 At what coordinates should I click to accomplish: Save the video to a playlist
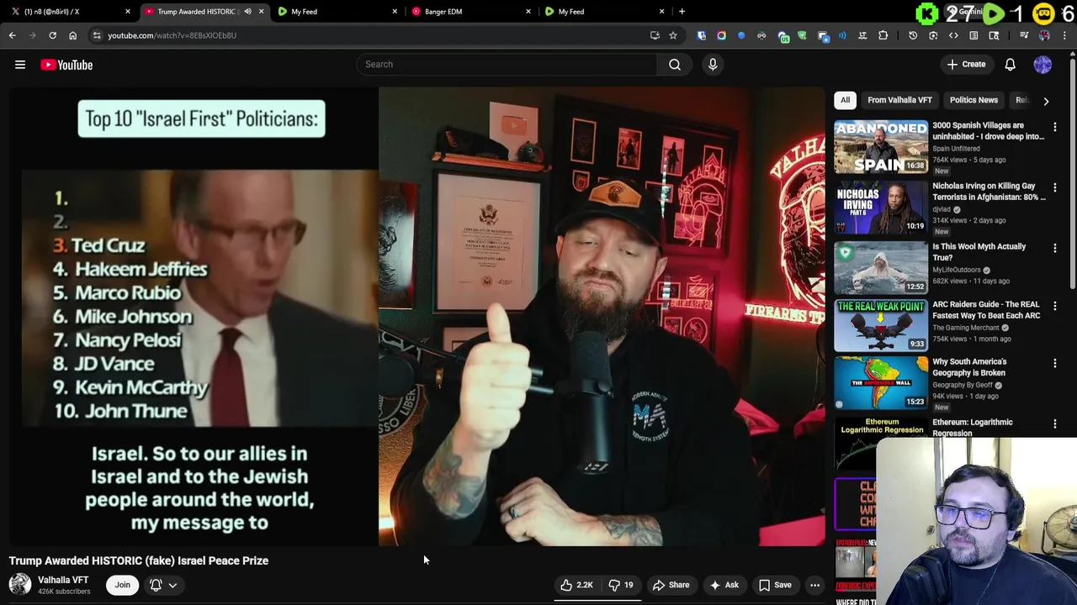tap(775, 585)
